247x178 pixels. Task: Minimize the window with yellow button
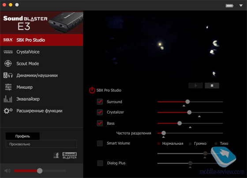coord(11,5)
